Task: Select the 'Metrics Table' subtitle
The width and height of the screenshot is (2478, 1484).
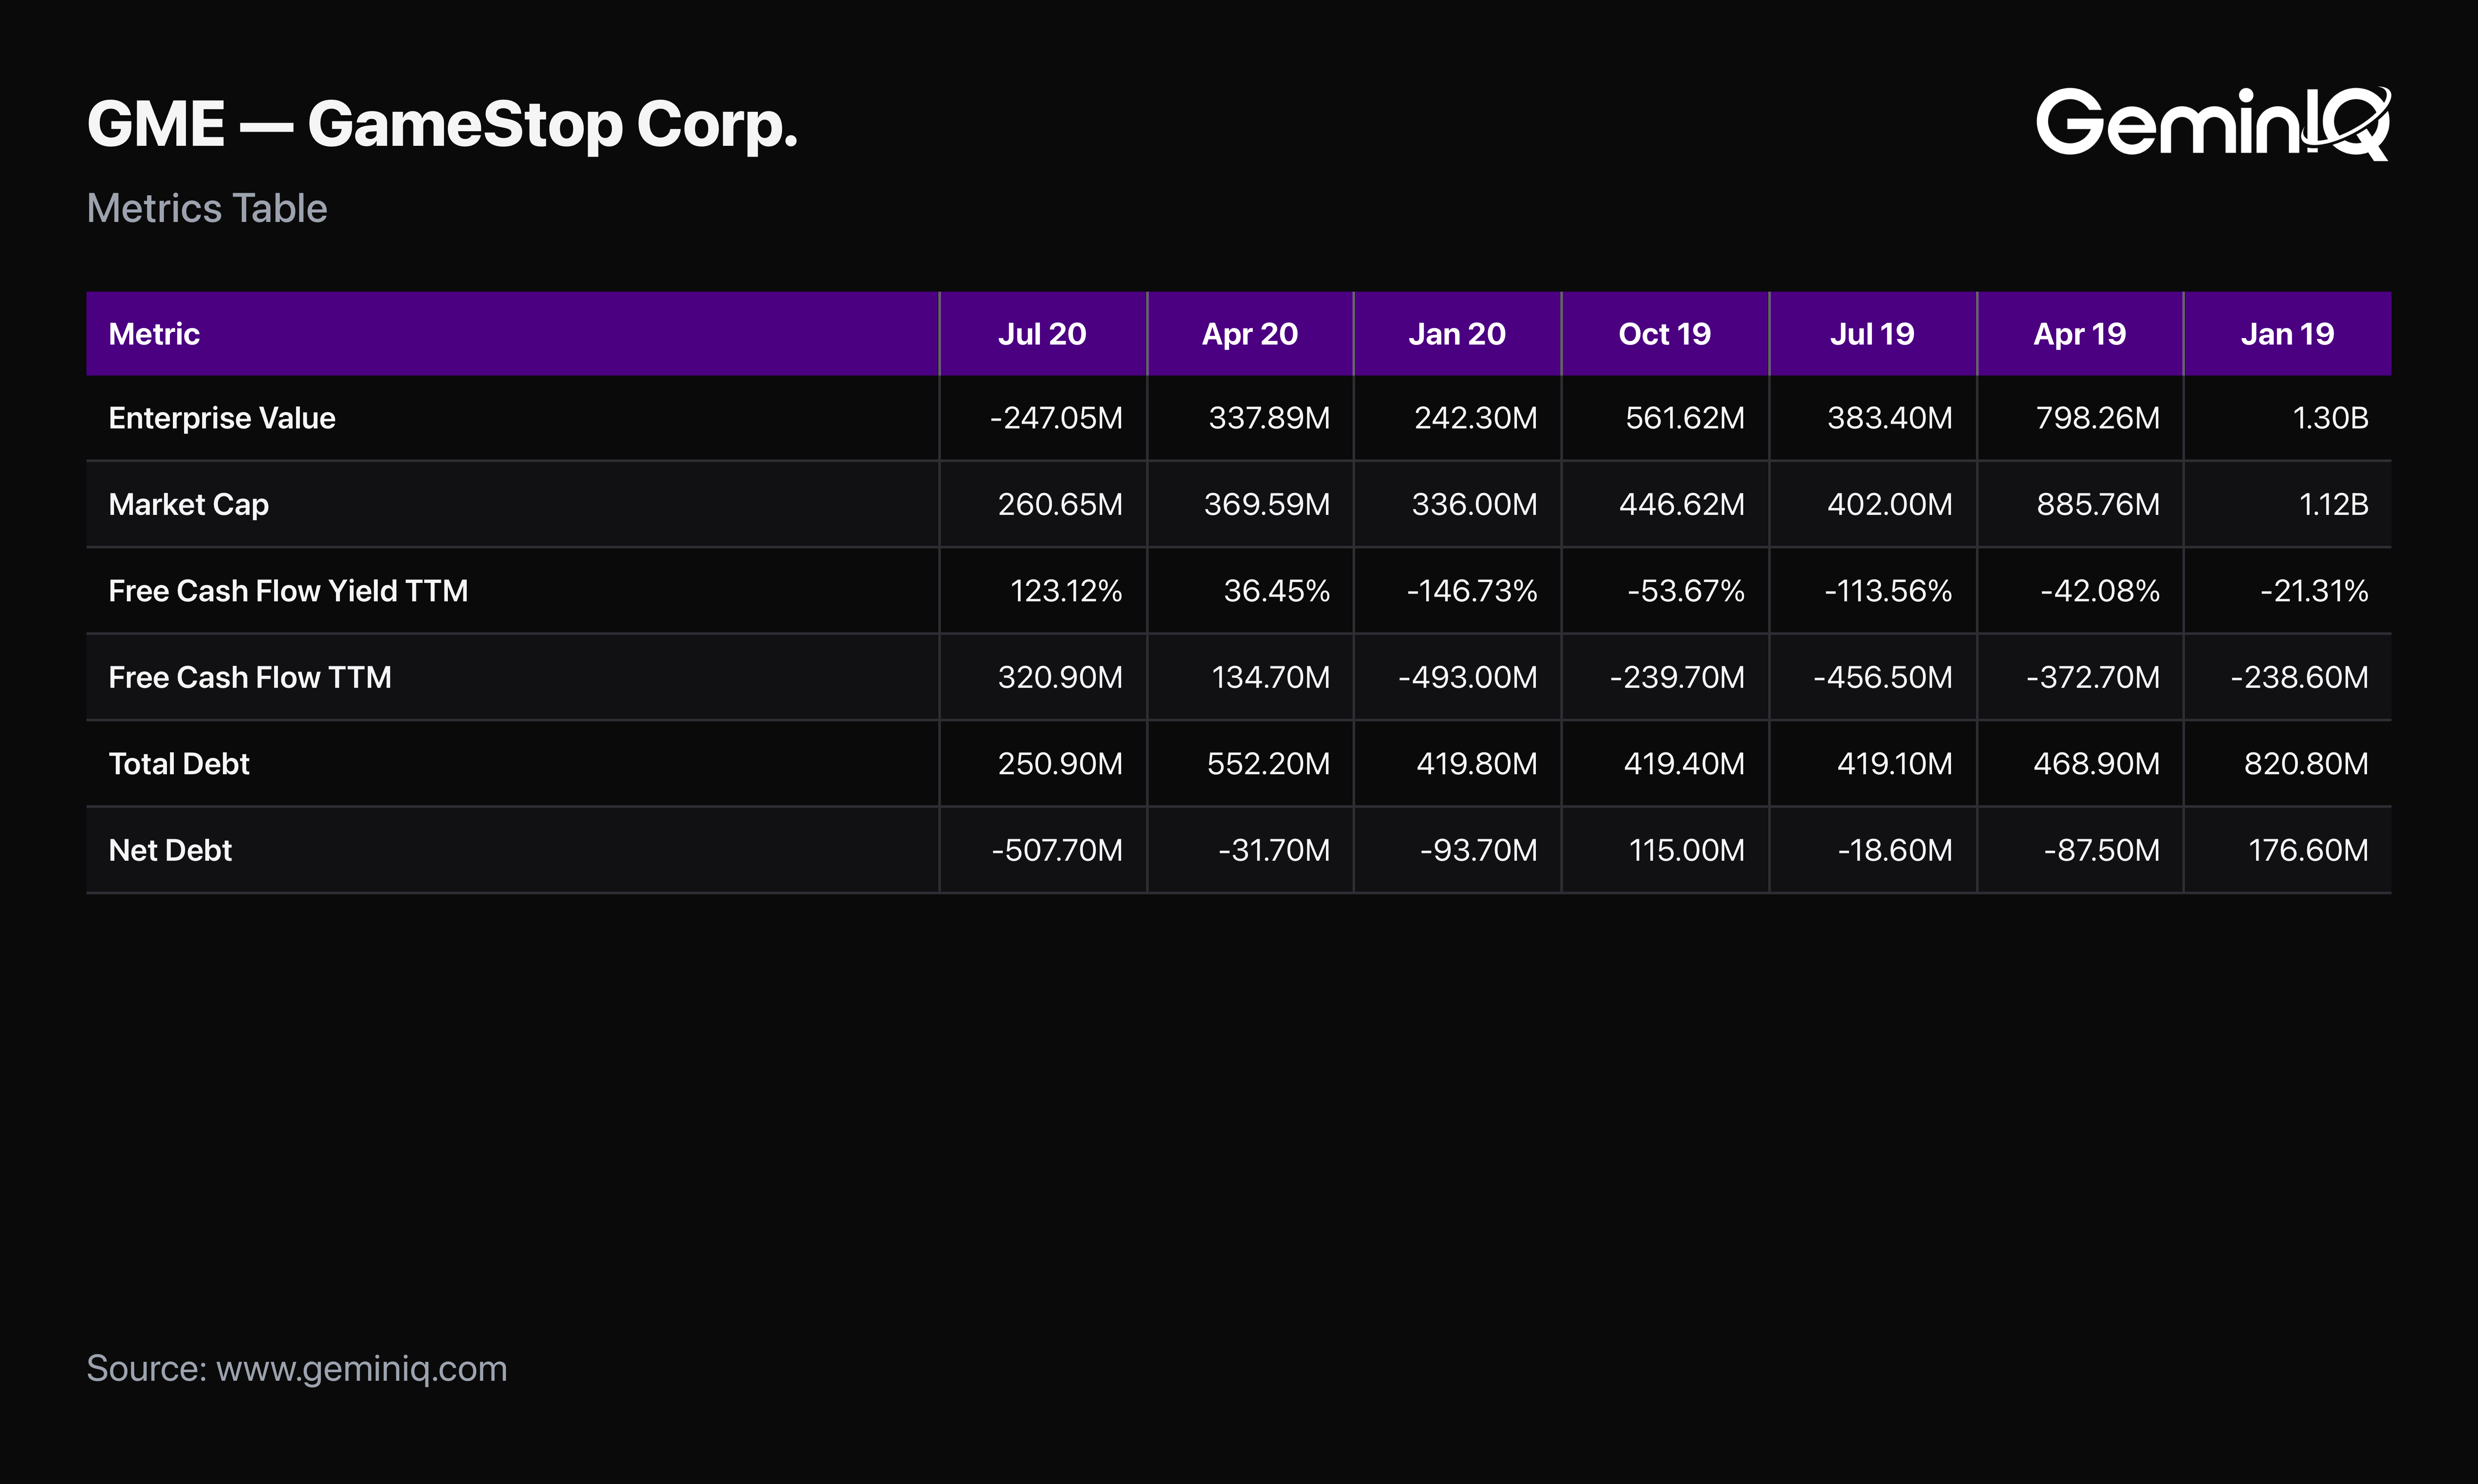Action: coord(207,208)
